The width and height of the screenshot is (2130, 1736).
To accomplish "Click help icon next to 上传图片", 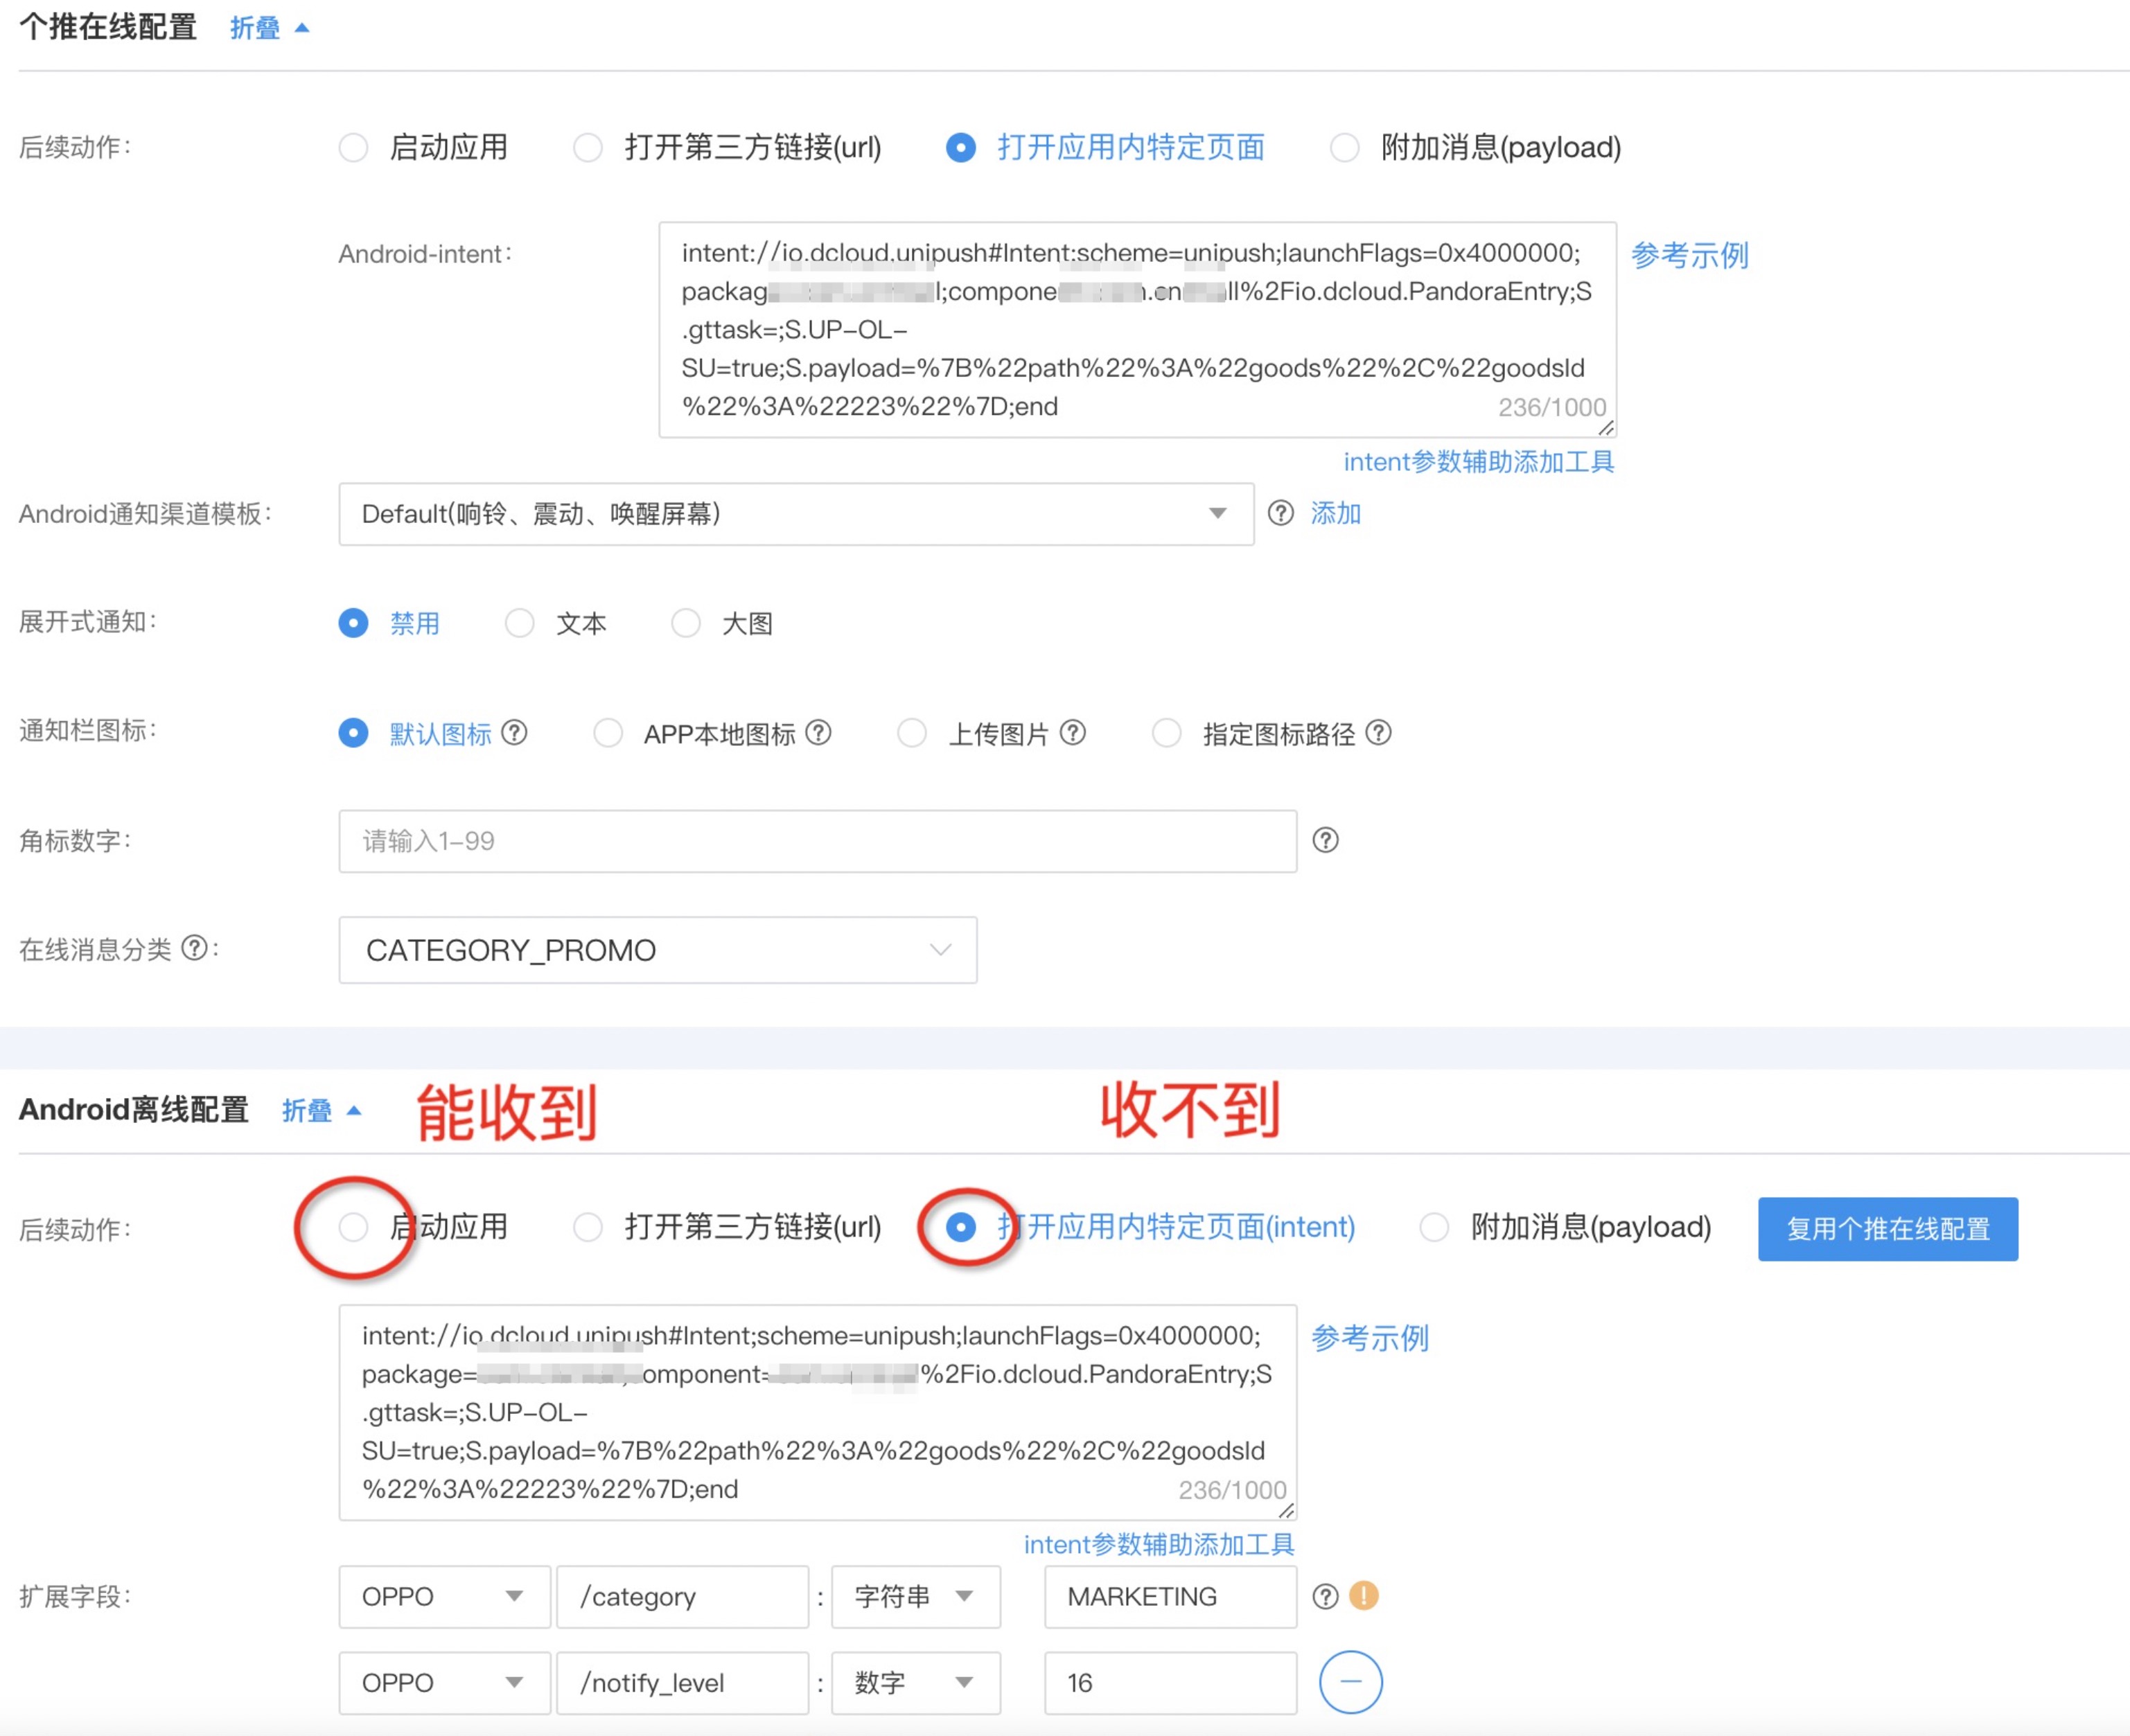I will tap(1072, 733).
